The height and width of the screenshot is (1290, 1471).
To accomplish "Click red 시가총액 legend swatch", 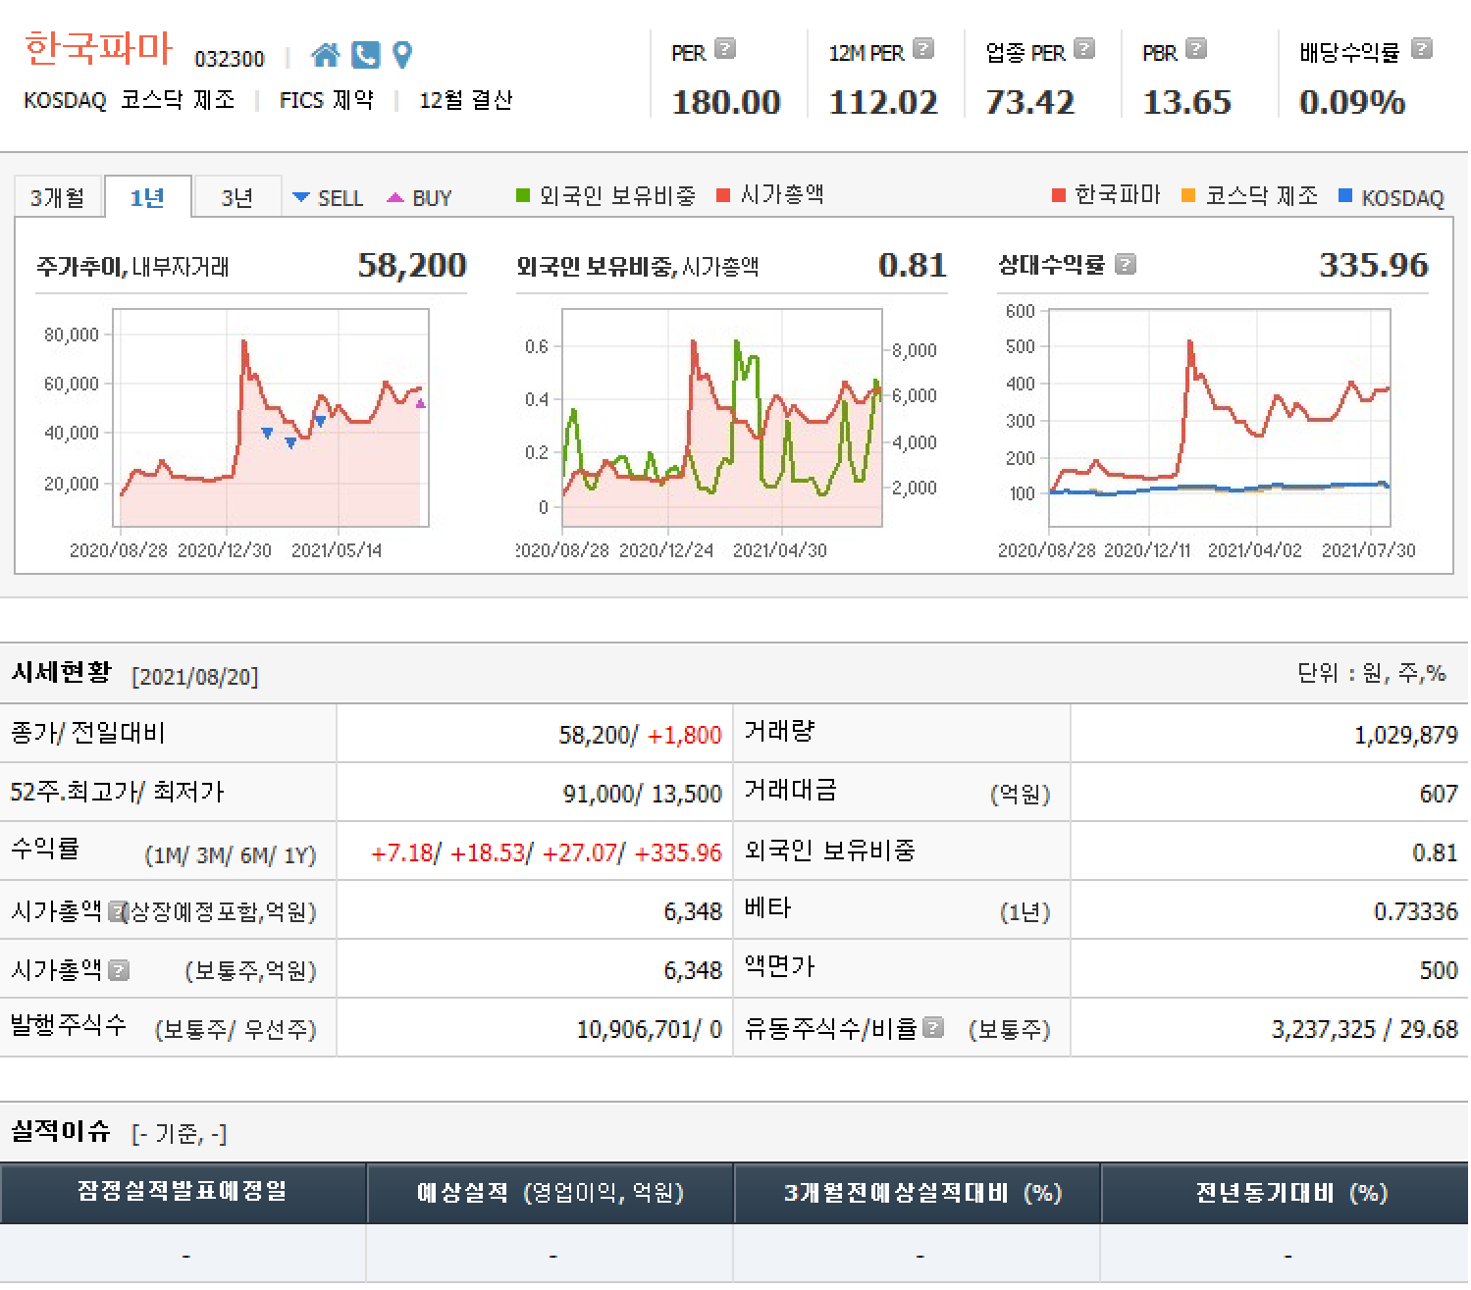I will click(x=723, y=195).
